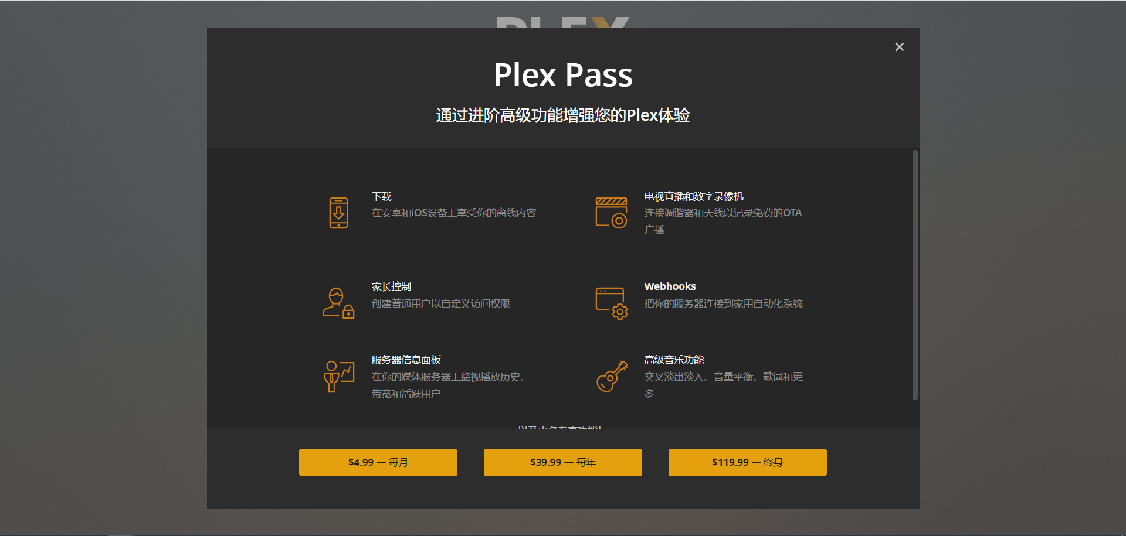Click the 'Plex Pass' heading
This screenshot has height=536, width=1126.
pos(563,75)
